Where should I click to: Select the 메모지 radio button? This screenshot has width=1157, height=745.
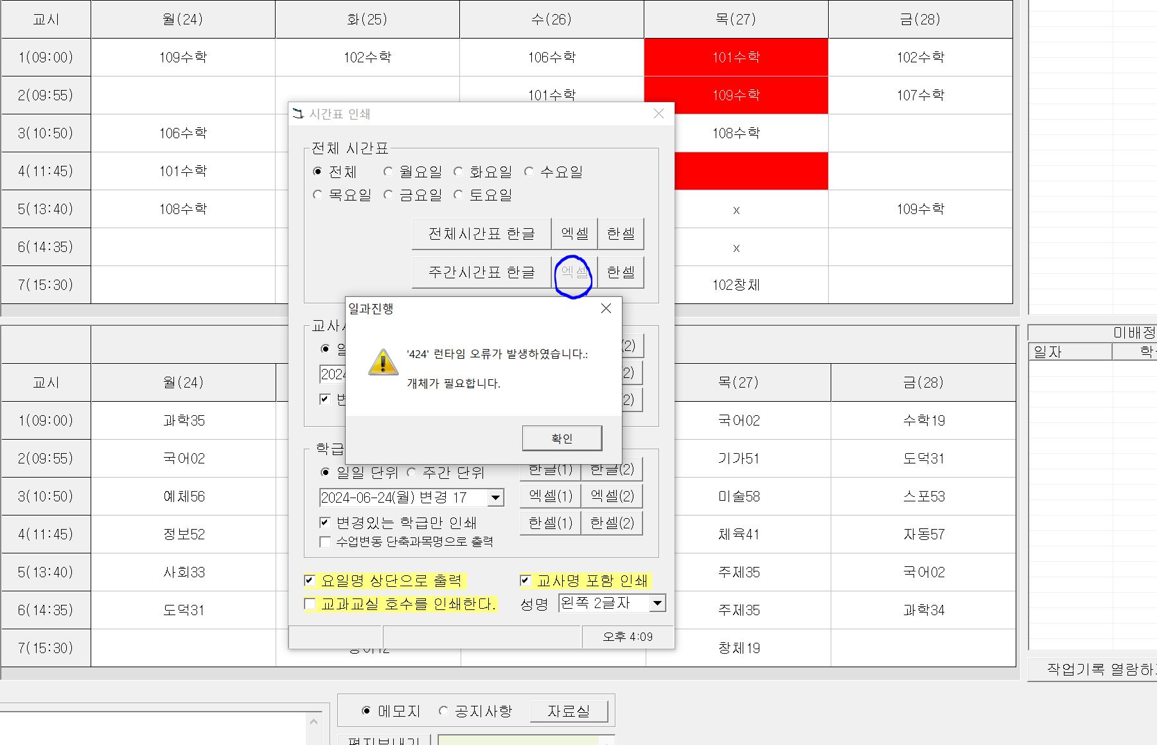[x=366, y=711]
